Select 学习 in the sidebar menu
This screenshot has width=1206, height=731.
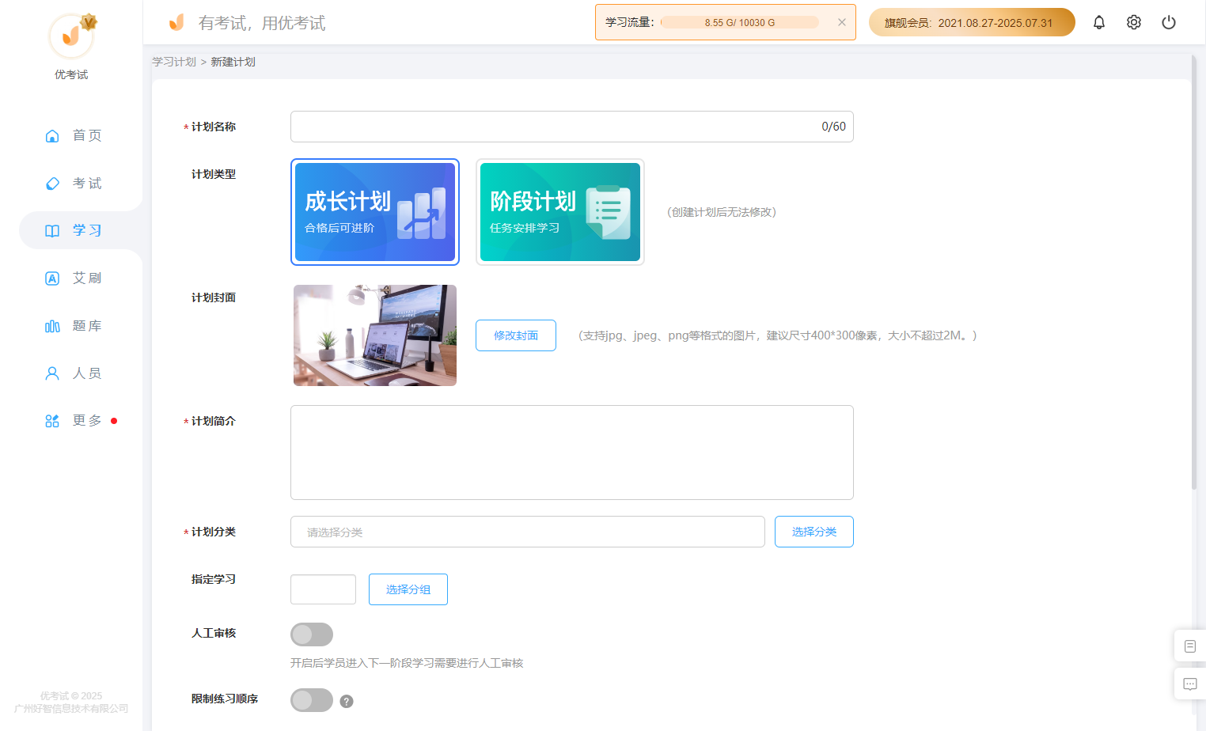point(87,231)
